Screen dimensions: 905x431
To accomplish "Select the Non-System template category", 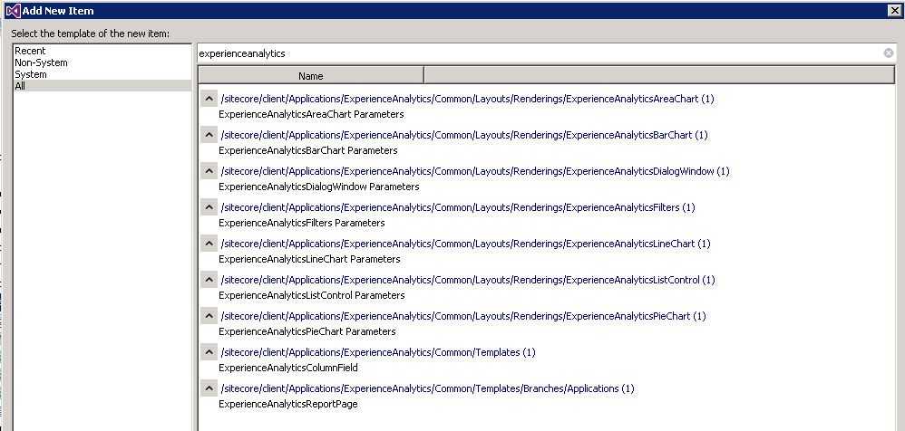I will (102, 62).
